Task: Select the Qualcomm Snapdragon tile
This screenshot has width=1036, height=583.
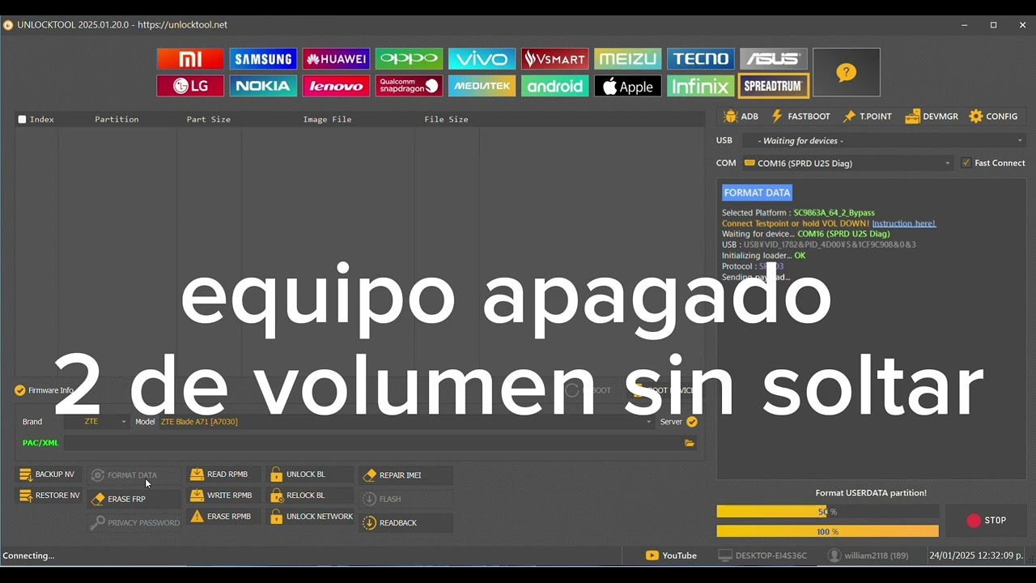Action: (409, 86)
